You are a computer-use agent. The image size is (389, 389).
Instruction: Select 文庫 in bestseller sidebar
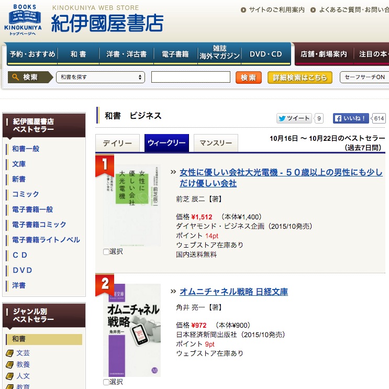[19, 164]
